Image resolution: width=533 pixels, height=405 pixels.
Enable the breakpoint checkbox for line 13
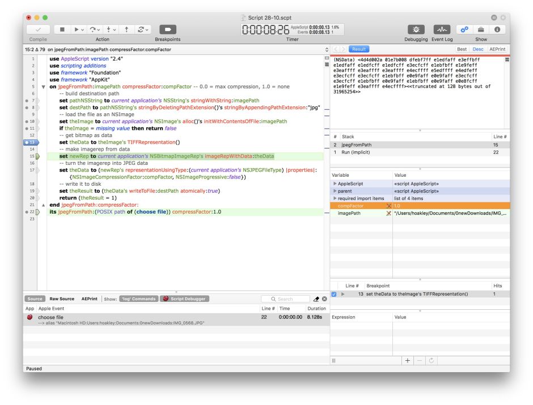[x=335, y=294]
